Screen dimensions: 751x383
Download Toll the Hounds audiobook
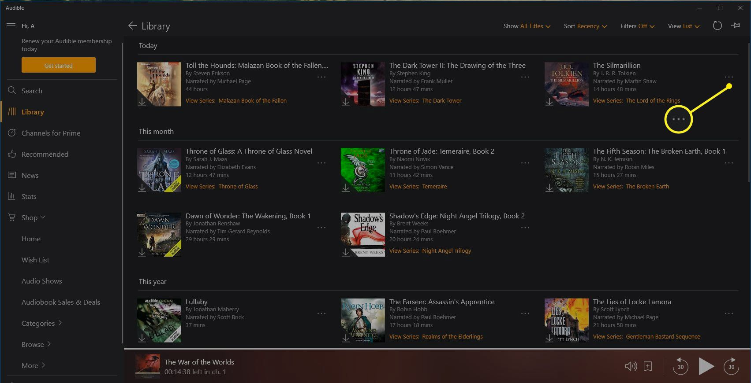pyautogui.click(x=142, y=102)
